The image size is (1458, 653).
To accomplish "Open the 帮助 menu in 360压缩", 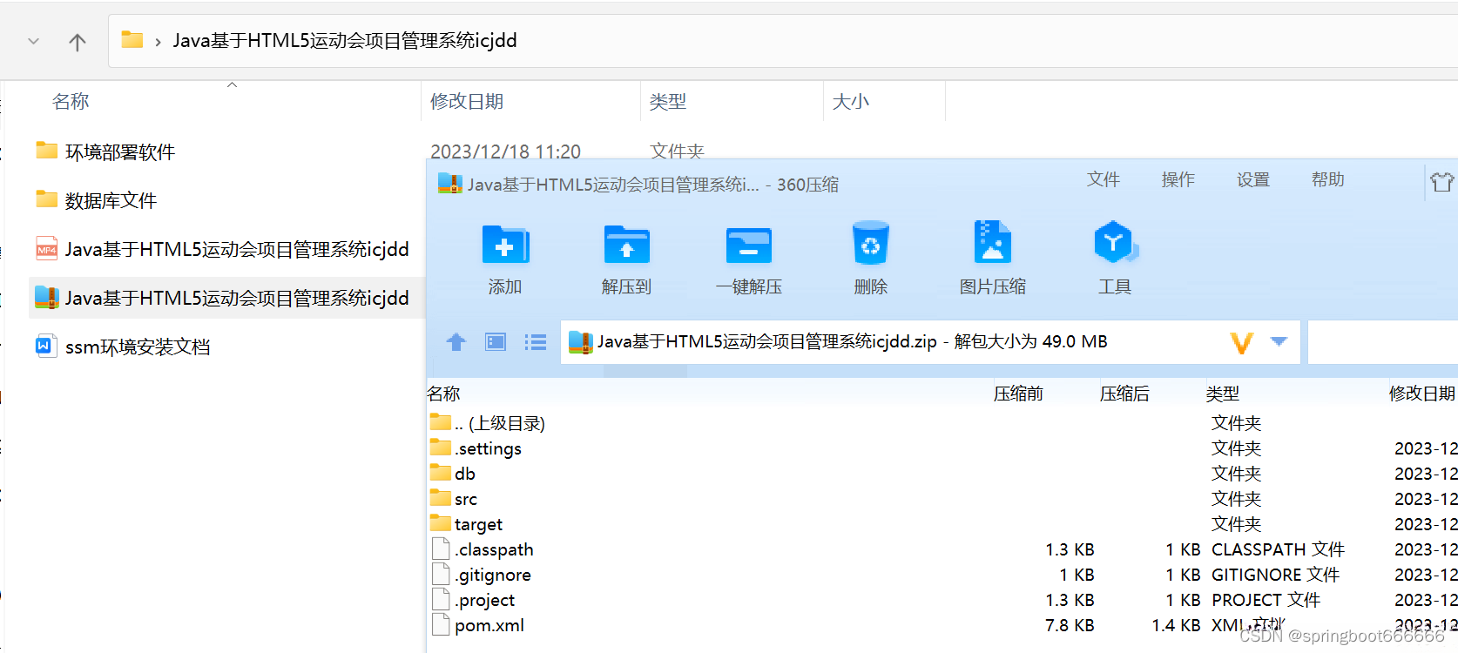I will pyautogui.click(x=1328, y=179).
